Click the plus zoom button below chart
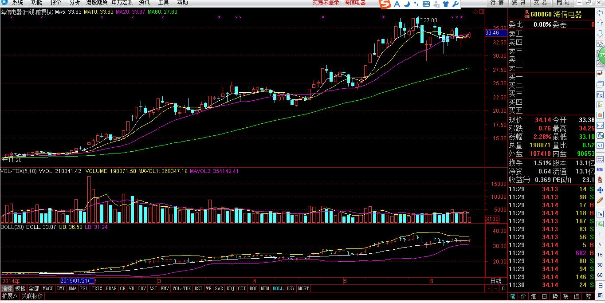The height and width of the screenshot is (303, 605). (489, 288)
